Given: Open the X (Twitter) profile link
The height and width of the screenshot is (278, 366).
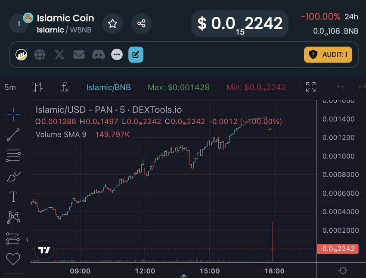Looking at the screenshot, I should (59, 55).
